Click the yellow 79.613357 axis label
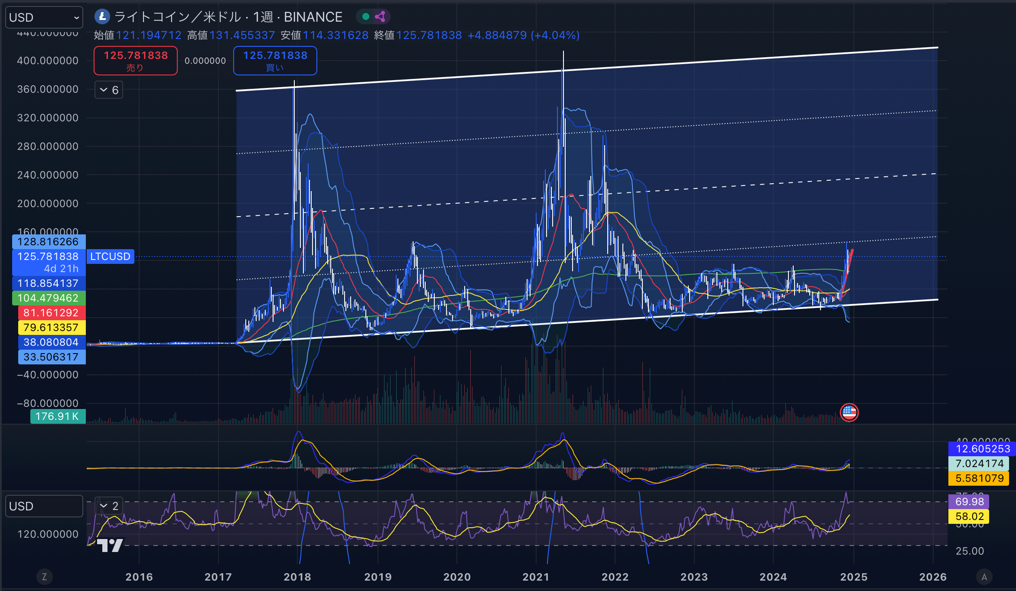Screen dimensions: 1016x591 (52, 328)
